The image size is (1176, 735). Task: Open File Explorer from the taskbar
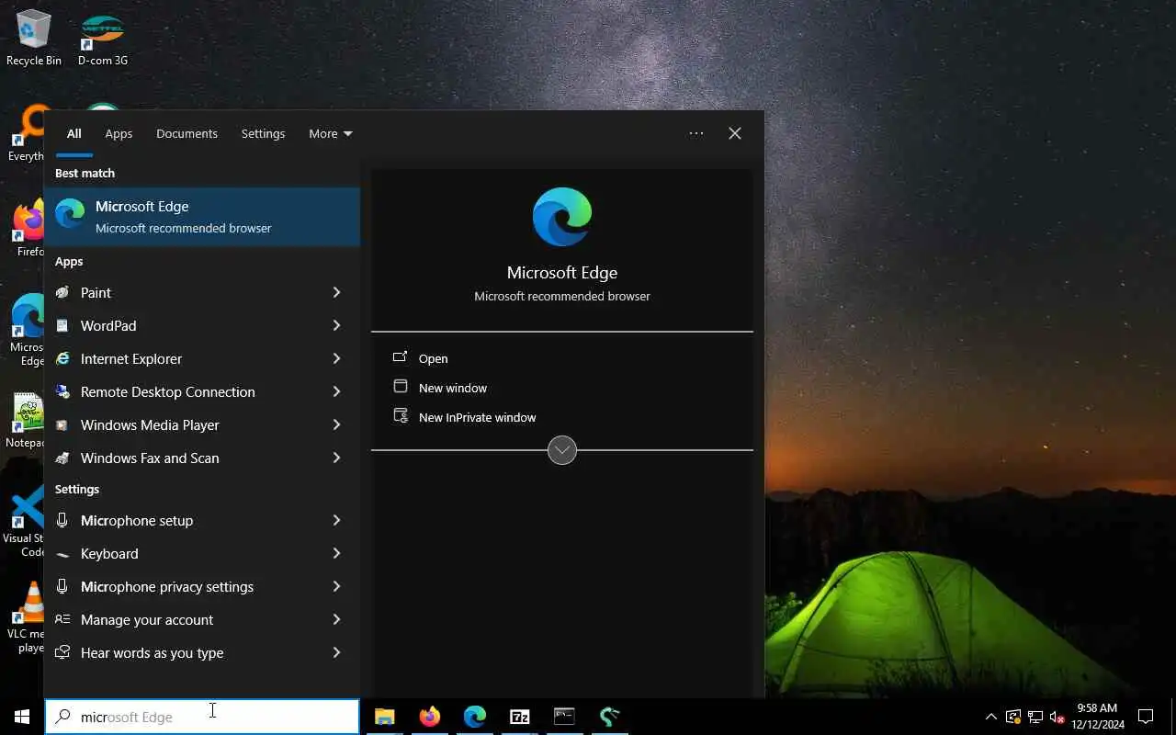point(384,717)
